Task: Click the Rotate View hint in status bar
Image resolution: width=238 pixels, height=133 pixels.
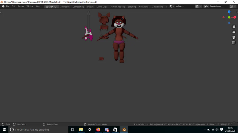Action: 52,124
